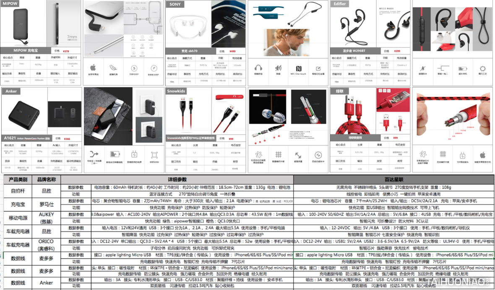Click the headphones comfort icon in Sony slide

[x=258, y=68]
